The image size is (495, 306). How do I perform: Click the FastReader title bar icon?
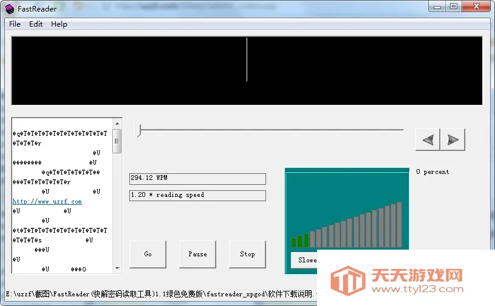coord(10,9)
